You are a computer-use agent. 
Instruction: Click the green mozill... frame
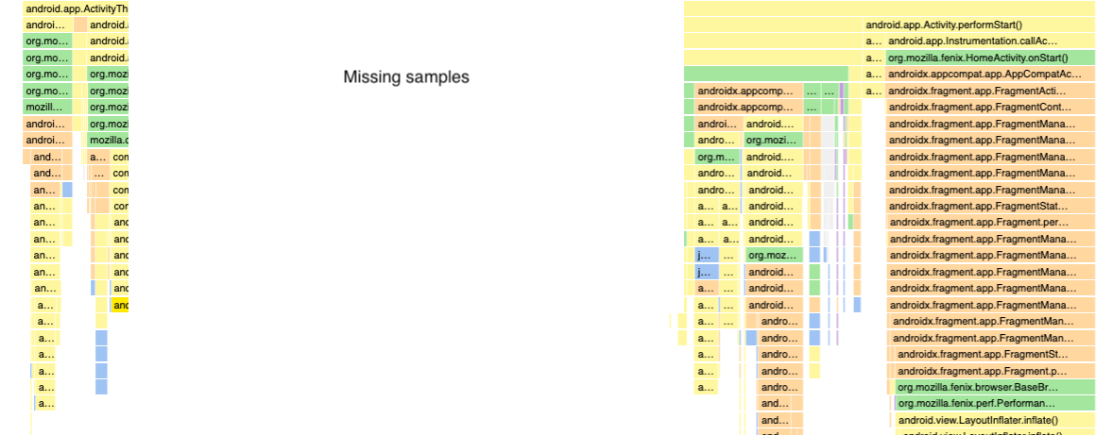(47, 107)
